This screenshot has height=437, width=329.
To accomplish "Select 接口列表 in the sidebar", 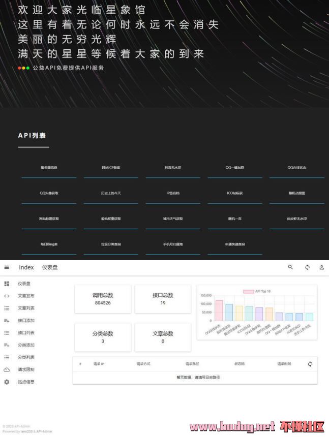I will pos(26,333).
